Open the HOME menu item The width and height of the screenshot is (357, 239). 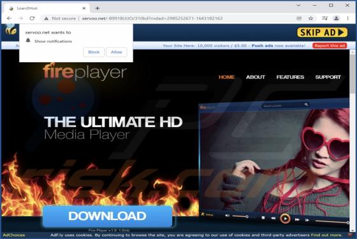coord(226,77)
